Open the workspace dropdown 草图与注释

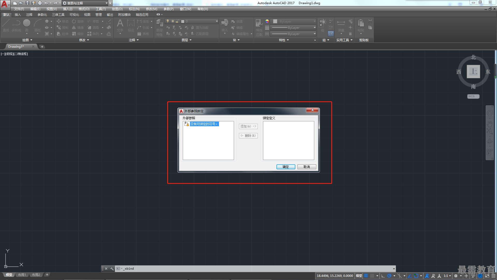pyautogui.click(x=85, y=3)
